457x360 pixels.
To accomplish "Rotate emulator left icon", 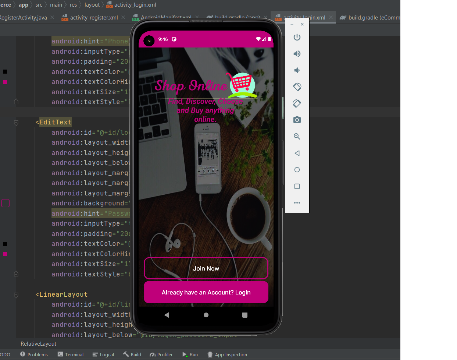I will pyautogui.click(x=297, y=87).
